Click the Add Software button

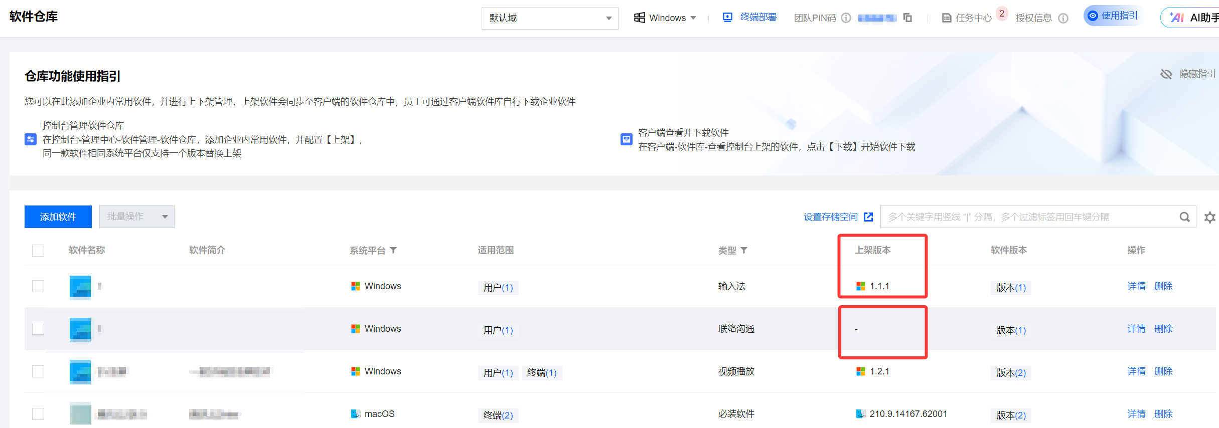click(58, 217)
